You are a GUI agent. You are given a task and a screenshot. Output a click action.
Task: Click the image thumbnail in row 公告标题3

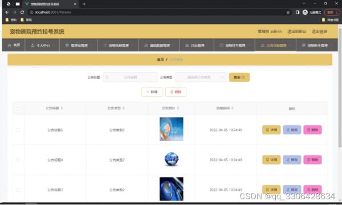pyautogui.click(x=172, y=189)
